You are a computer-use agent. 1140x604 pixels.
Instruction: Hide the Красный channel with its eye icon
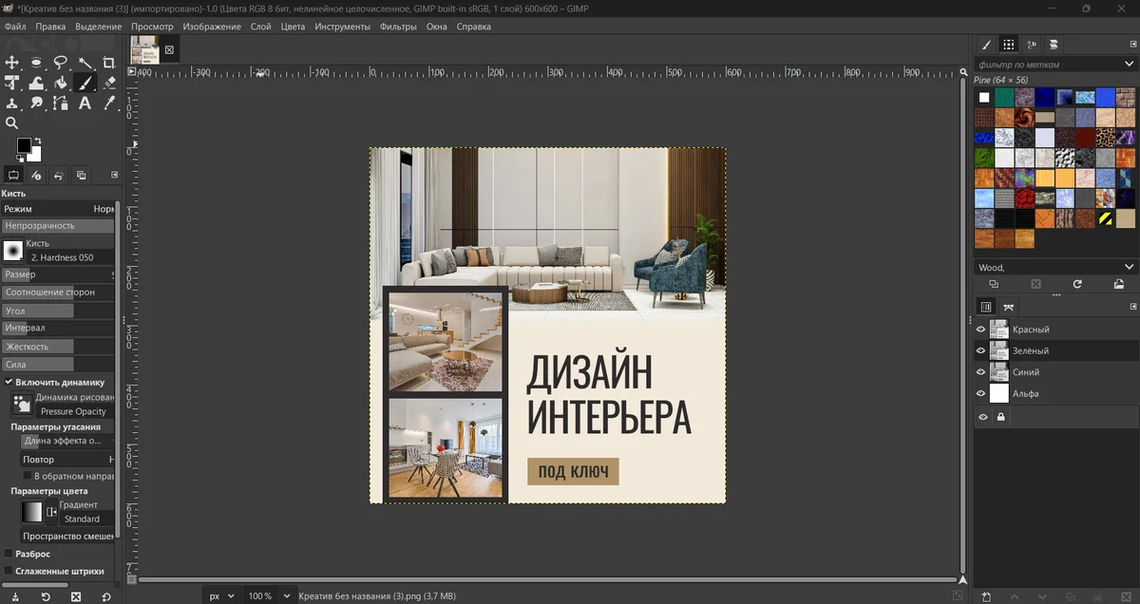981,330
